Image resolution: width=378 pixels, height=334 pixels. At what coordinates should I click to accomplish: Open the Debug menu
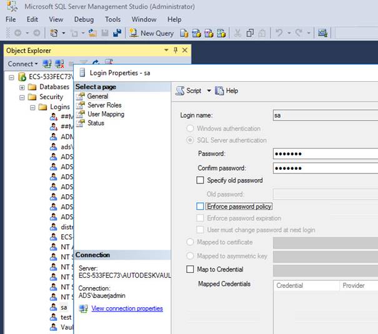coord(84,19)
